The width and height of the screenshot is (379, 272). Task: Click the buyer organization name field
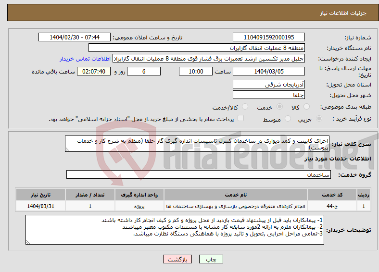[197, 48]
